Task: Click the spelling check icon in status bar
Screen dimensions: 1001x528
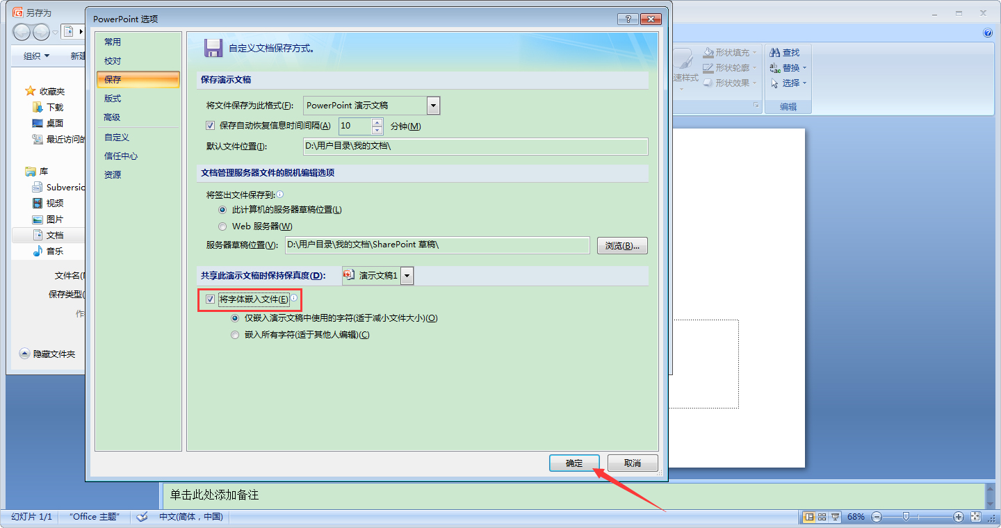Action: pyautogui.click(x=142, y=517)
